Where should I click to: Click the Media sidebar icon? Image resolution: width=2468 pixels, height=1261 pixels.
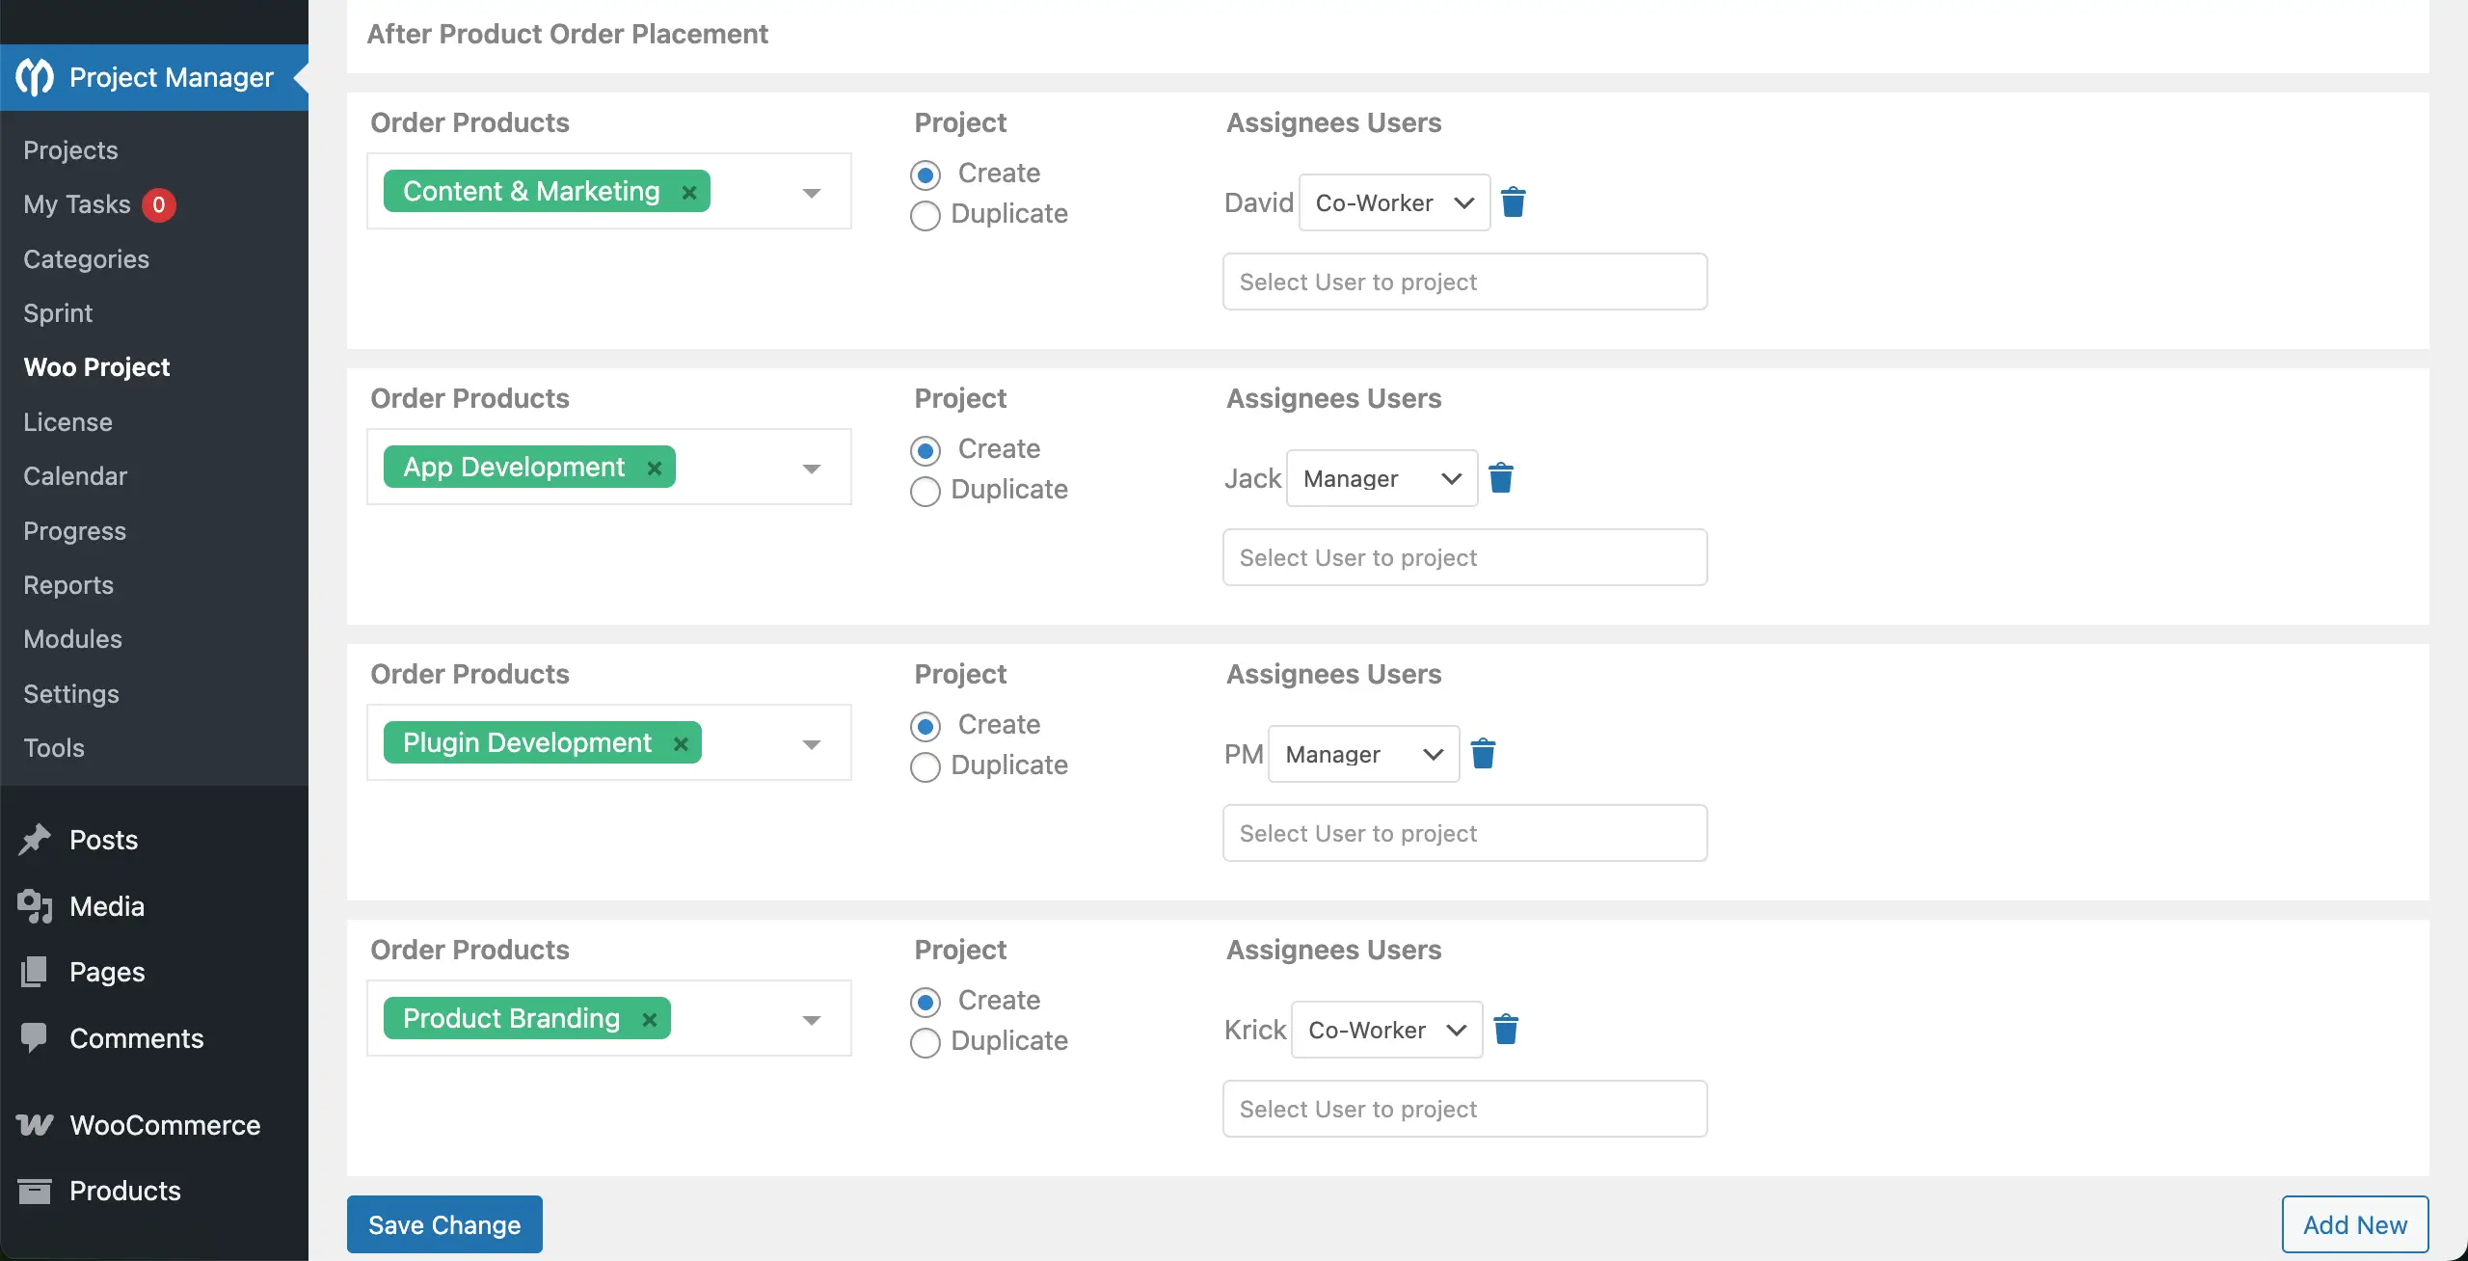(35, 905)
